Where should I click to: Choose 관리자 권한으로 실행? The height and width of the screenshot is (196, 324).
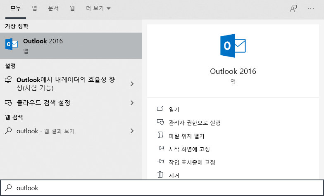[194, 123]
